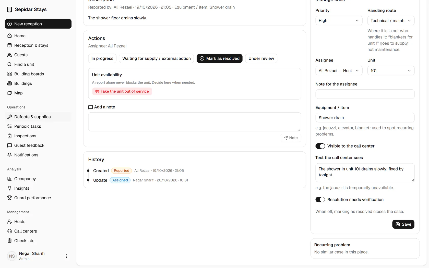Open Checklists in sidebar menu
This screenshot has height=268, width=429.
coord(38,241)
